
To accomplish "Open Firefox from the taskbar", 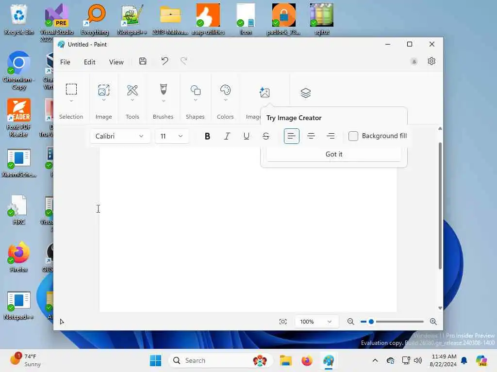I will (x=307, y=360).
